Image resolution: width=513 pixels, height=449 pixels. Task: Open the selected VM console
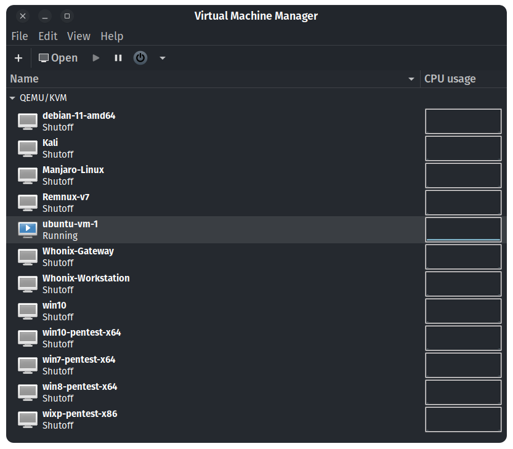tap(58, 58)
